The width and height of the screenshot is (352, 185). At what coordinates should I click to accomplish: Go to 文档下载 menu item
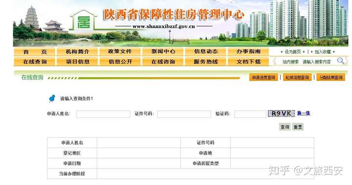[248, 62]
